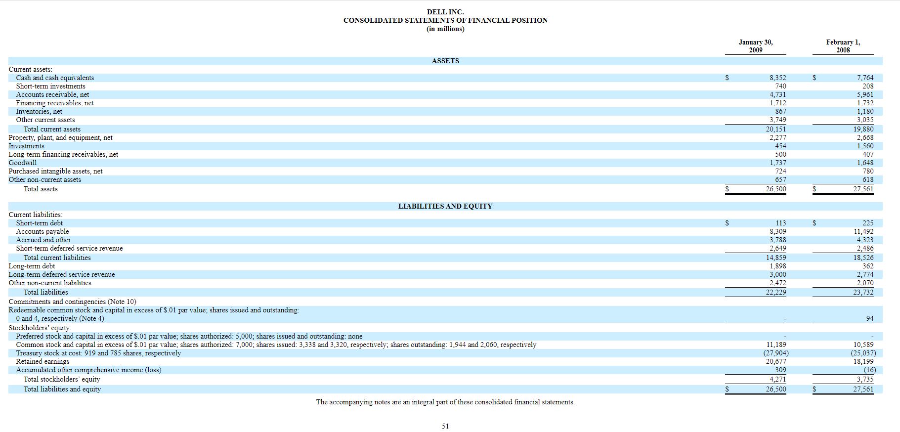
Task: Click goodwill value 1,737
Action: [x=778, y=163]
